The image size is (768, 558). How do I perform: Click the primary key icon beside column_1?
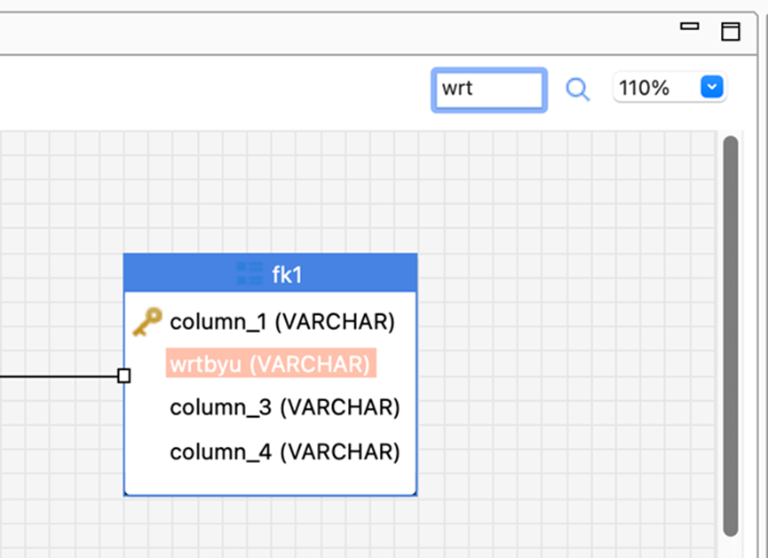tap(146, 321)
